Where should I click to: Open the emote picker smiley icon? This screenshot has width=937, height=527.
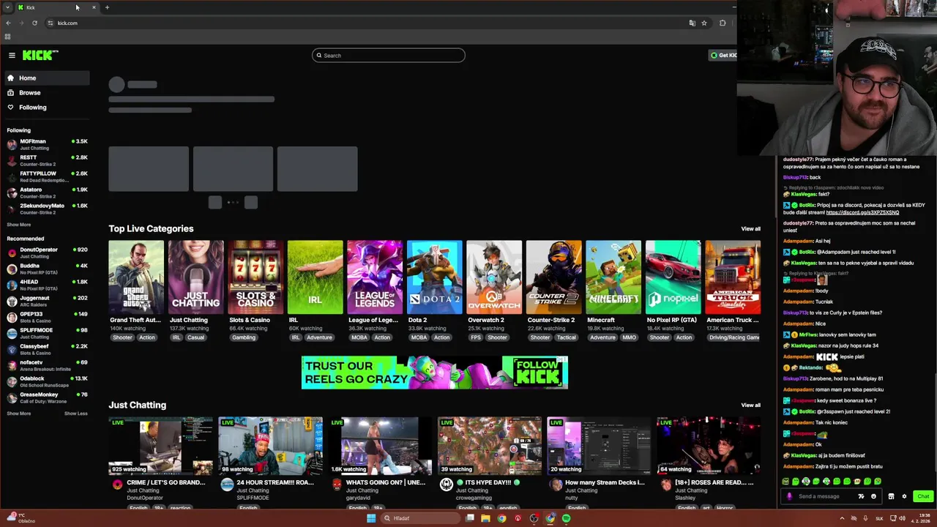pyautogui.click(x=873, y=496)
